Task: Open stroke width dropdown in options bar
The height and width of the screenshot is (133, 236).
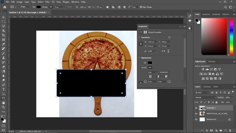Action: coord(64,7)
